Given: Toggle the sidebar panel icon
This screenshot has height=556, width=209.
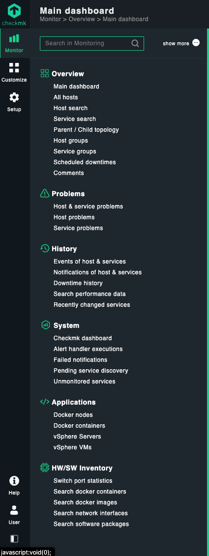Looking at the screenshot, I should click(14, 539).
